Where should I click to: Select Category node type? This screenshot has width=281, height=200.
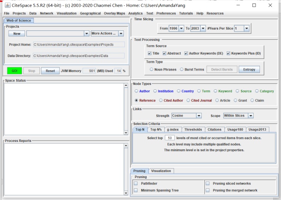pyautogui.click(x=257, y=91)
